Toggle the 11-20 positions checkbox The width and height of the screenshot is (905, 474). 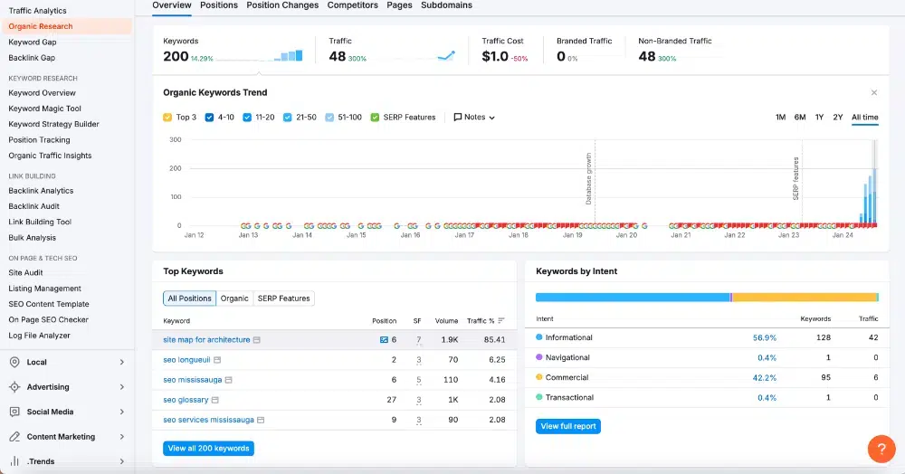coord(247,117)
